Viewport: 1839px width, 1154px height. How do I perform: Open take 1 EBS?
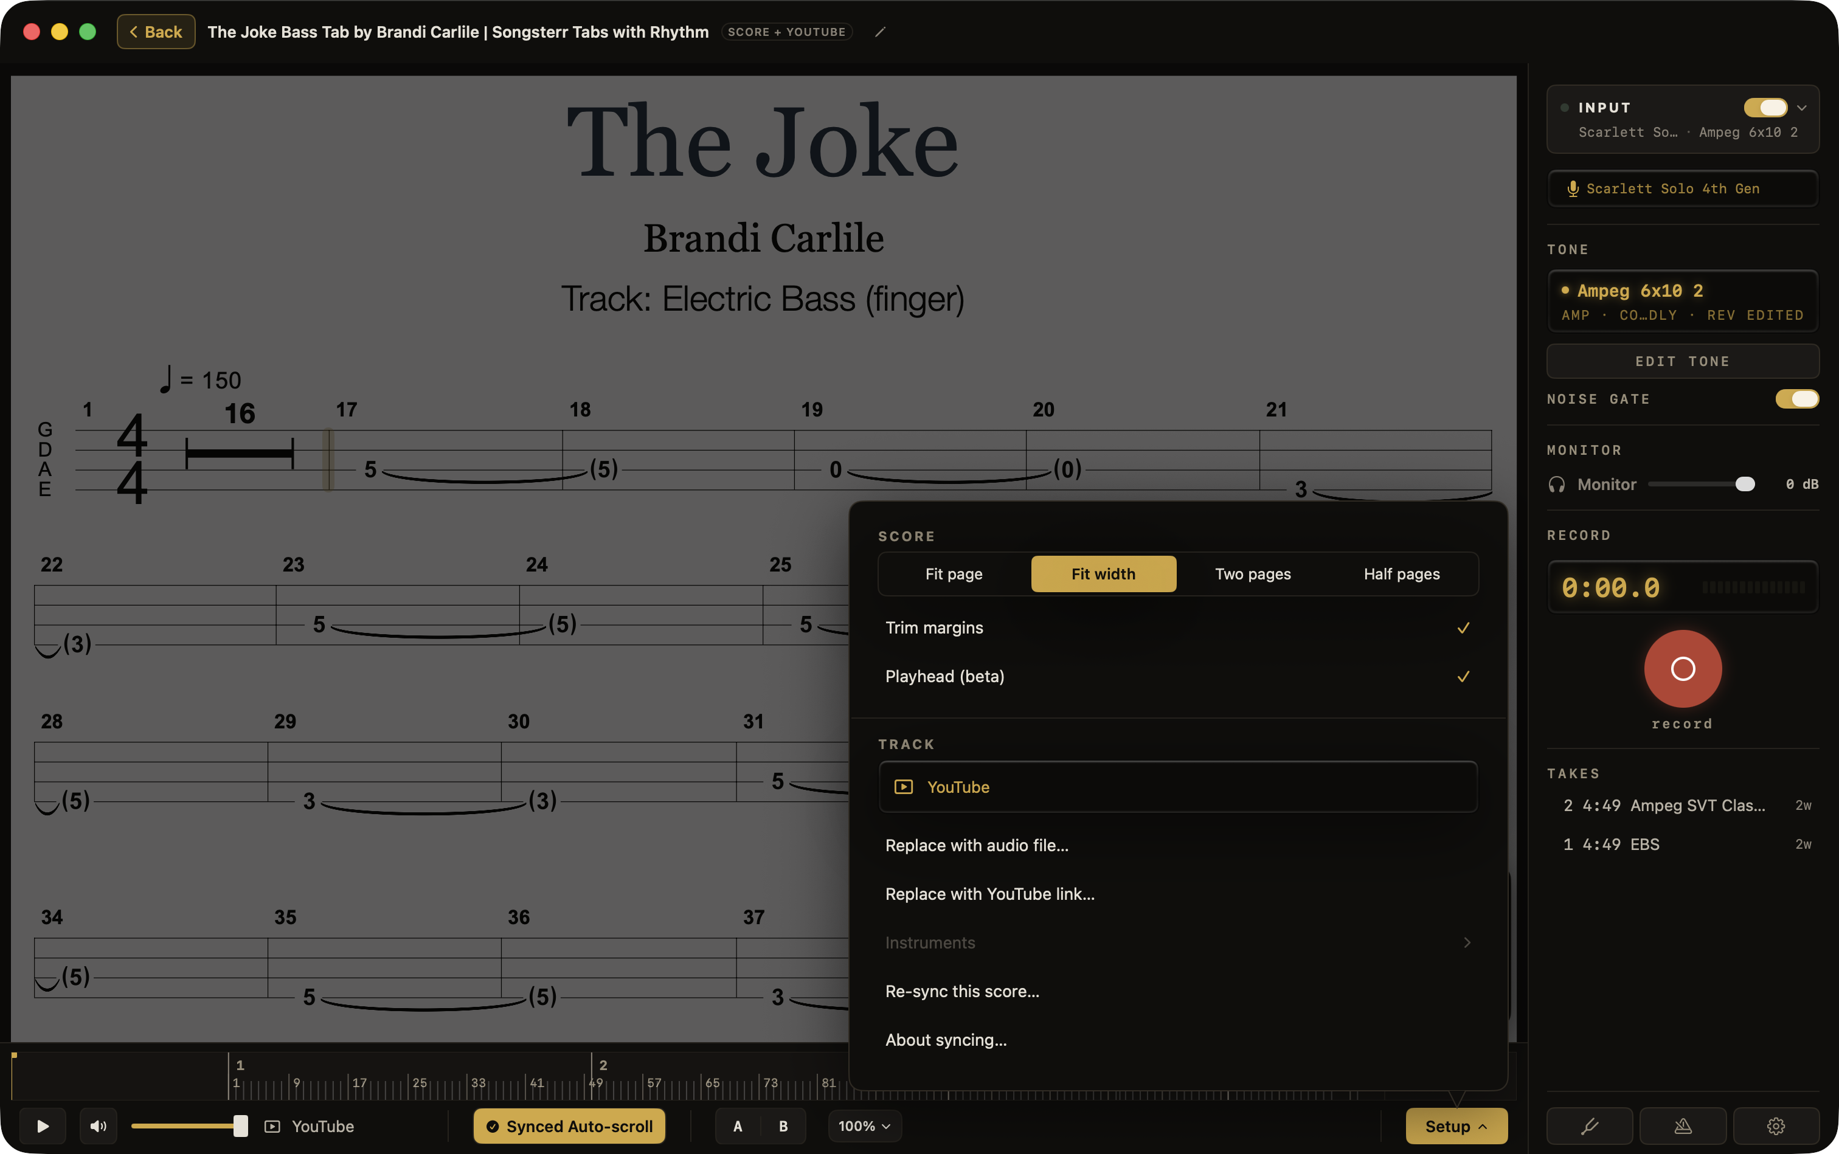[1683, 844]
